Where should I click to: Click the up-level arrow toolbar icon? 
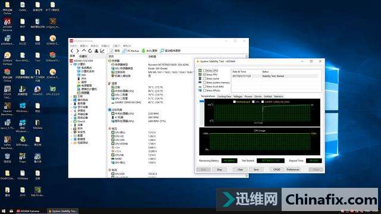pyautogui.click(x=84, y=51)
